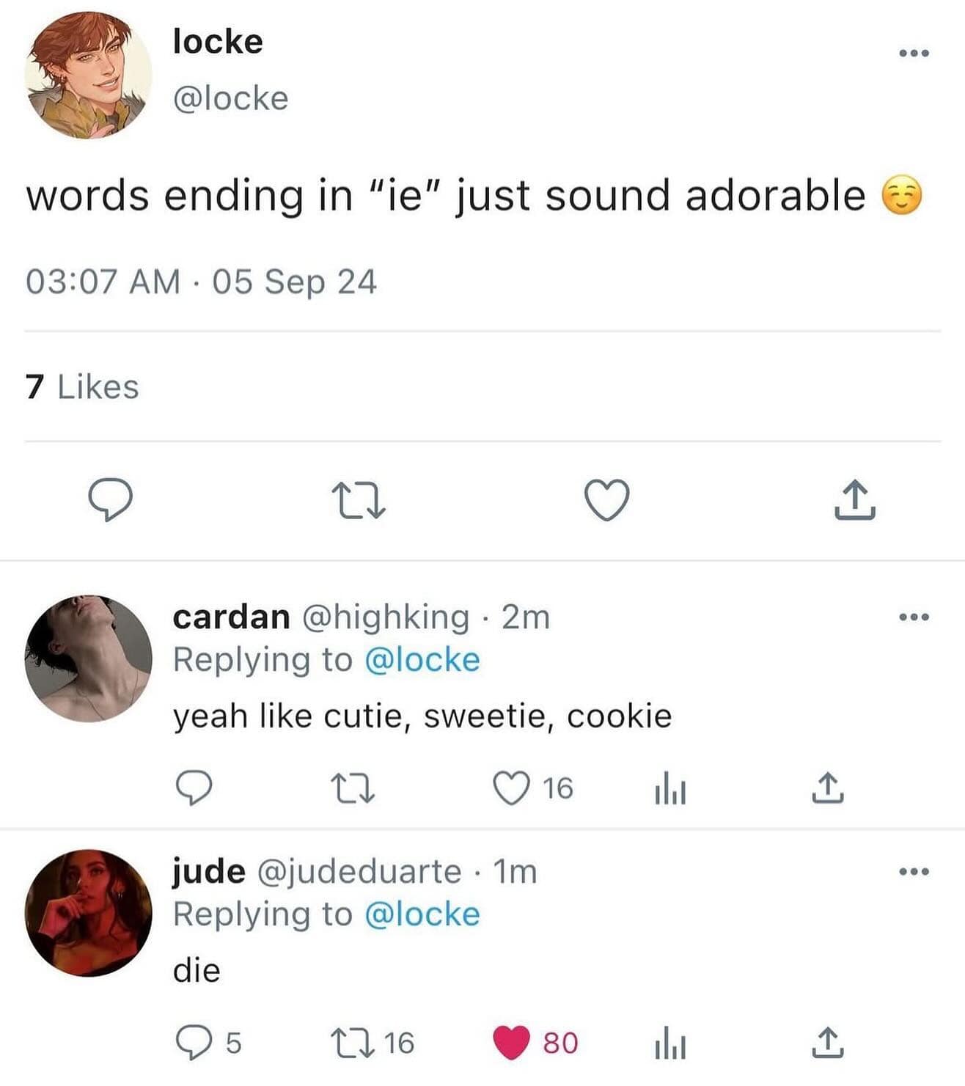965x1086 pixels.
Task: Reply to jude's comment
Action: tap(195, 1041)
